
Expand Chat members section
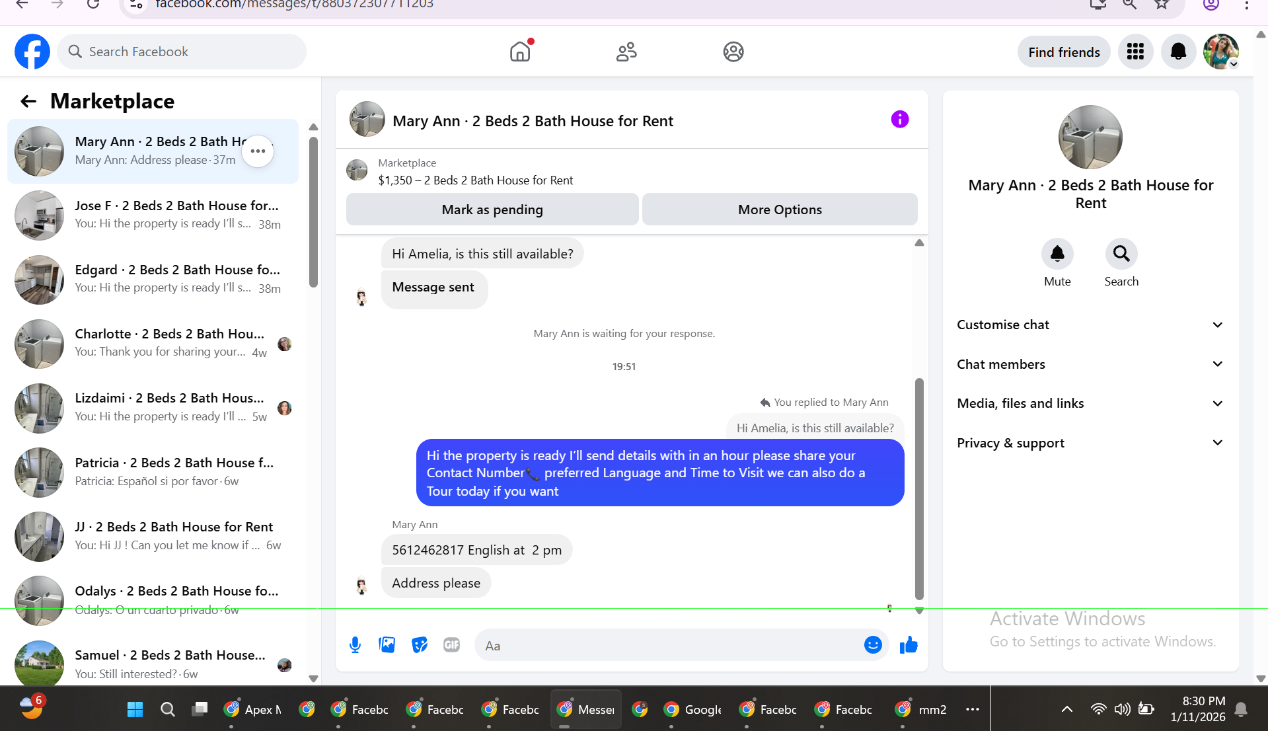(1090, 364)
